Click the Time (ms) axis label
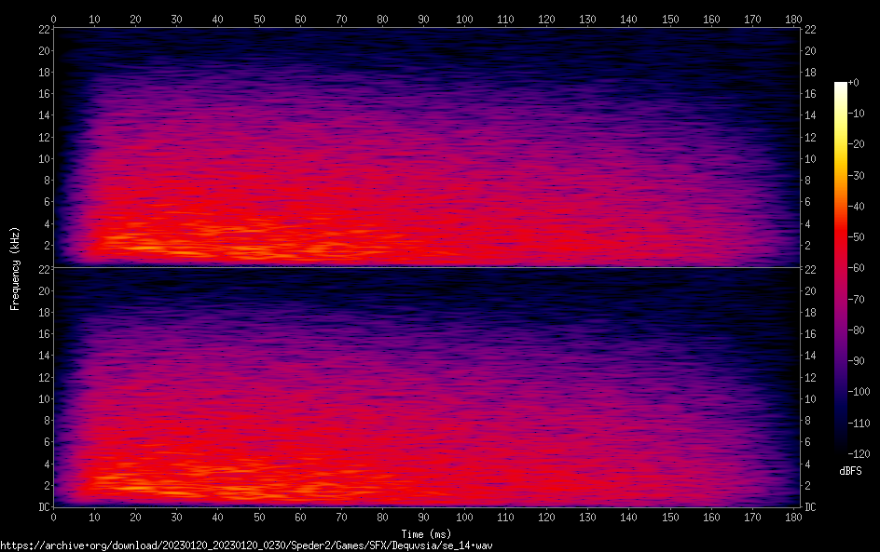Viewport: 880px width, 552px height. [x=427, y=533]
